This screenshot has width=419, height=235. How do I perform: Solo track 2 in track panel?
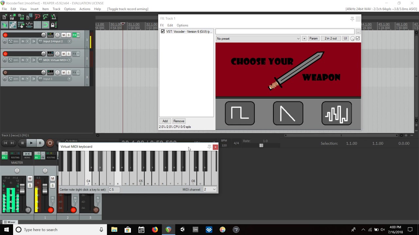(68, 54)
